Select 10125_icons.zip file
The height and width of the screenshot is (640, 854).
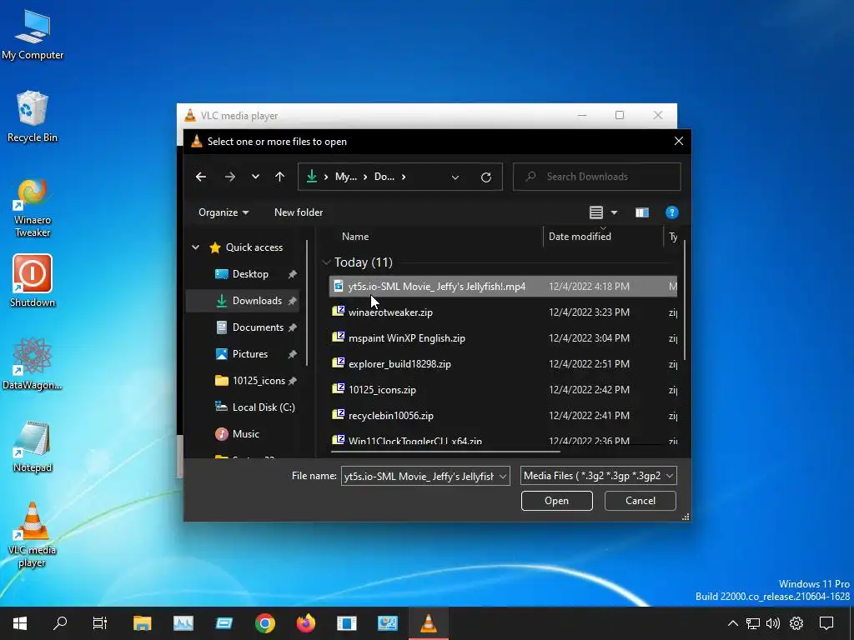tap(382, 390)
